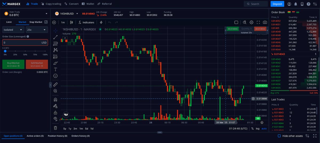The image size is (320, 143).
Task: Toggle log scale on the chart
Action: [257, 129]
